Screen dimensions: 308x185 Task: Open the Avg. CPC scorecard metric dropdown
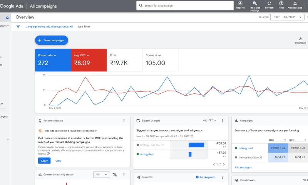coord(81,55)
